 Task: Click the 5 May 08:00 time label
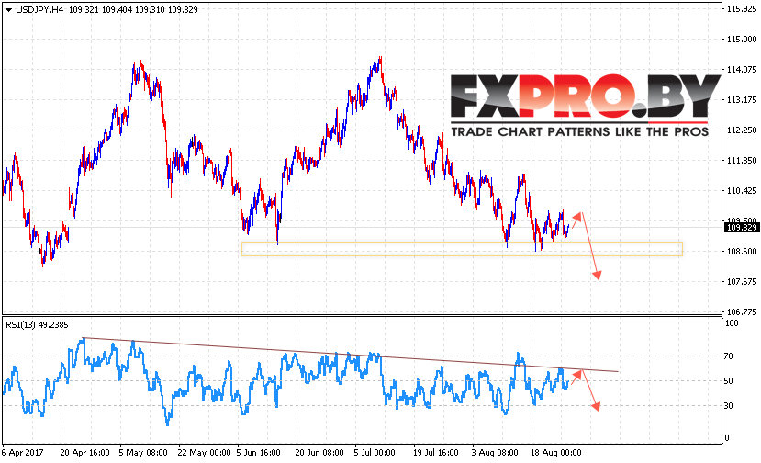(x=143, y=453)
